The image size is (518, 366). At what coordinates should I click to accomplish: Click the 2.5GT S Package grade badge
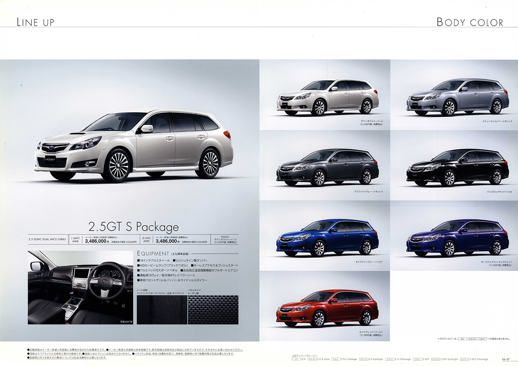(x=464, y=359)
